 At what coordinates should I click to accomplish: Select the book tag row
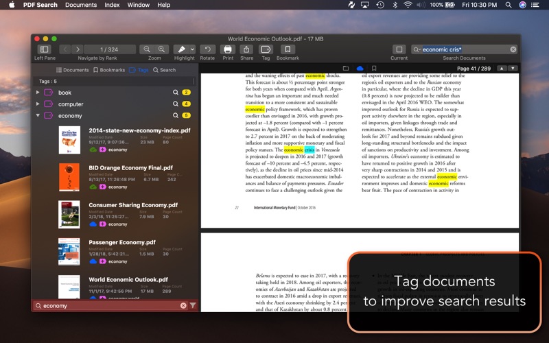tap(114, 93)
